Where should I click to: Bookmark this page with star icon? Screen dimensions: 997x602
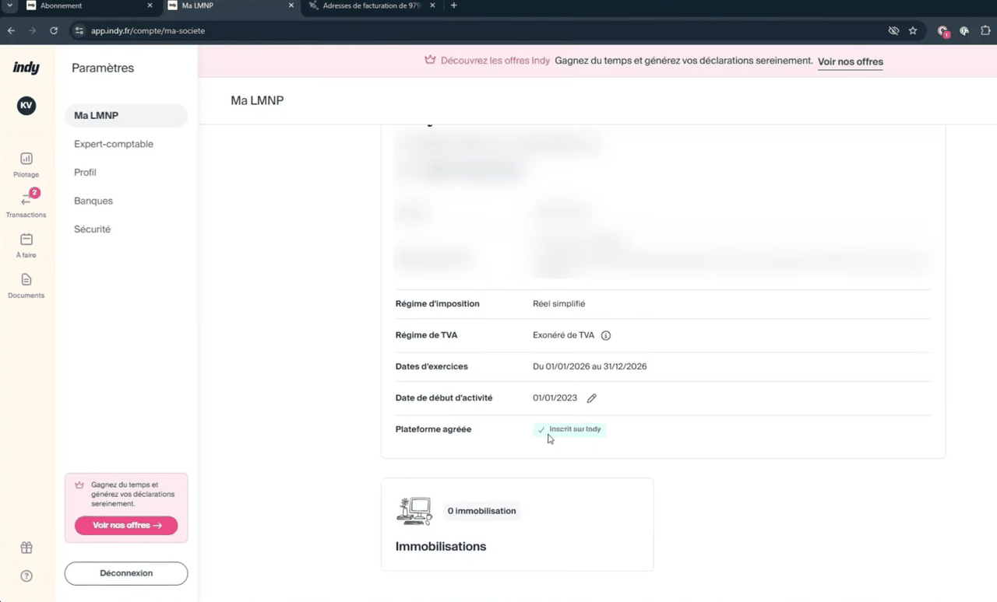913,30
